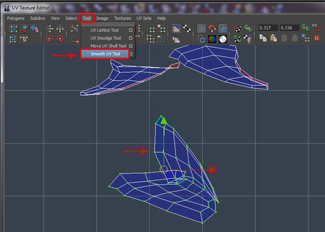Click the grid of UV squares icon
The image size is (325, 232).
151,39
